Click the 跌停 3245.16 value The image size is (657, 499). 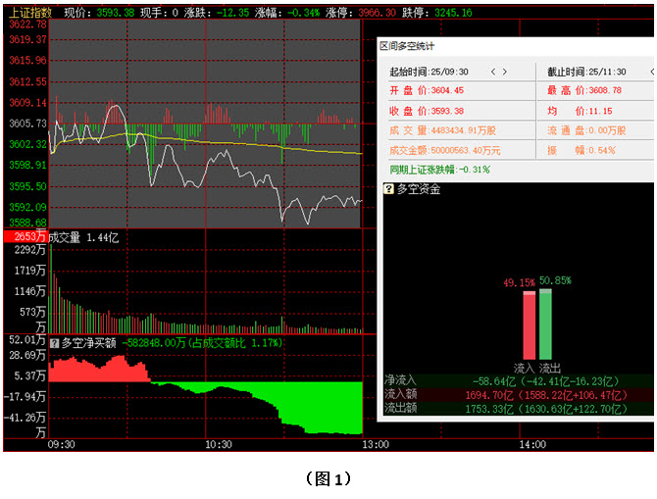tap(453, 13)
